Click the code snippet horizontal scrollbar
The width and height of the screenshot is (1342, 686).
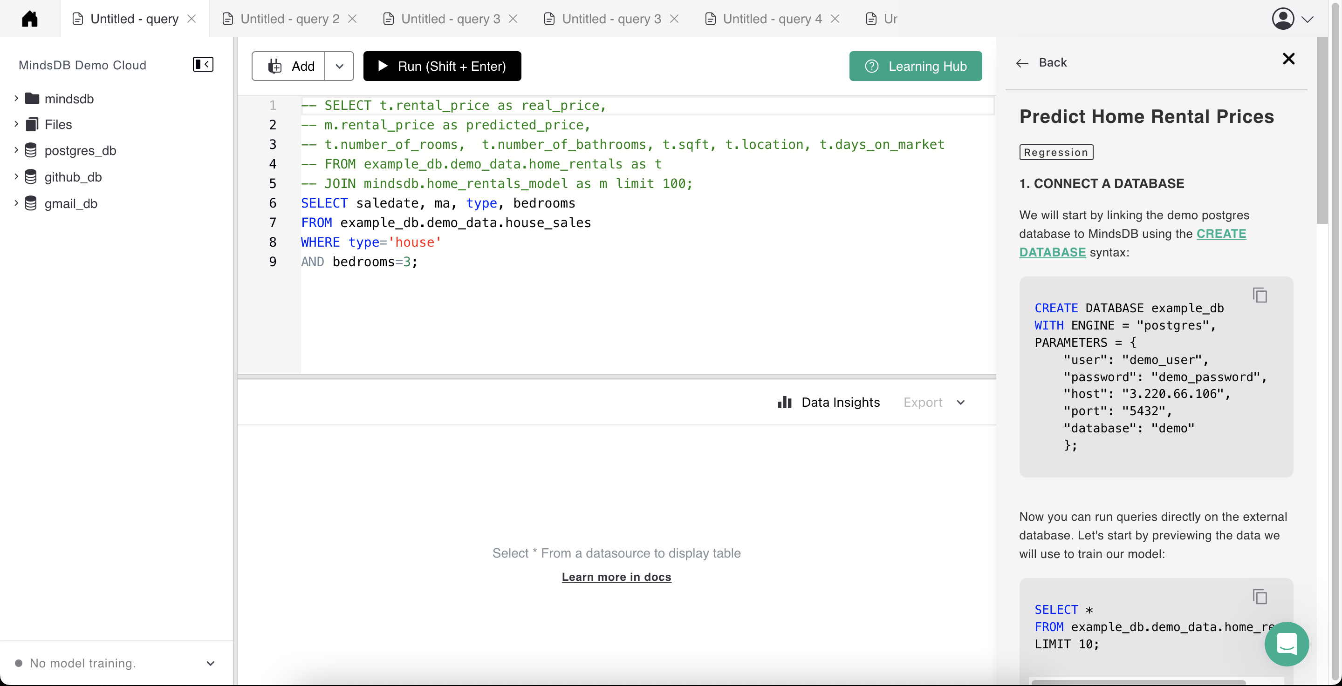point(1138,682)
